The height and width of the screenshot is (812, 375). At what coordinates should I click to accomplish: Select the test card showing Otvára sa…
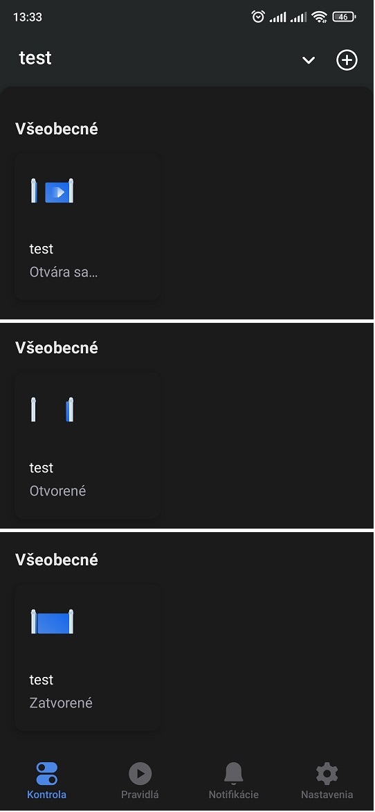(x=87, y=227)
